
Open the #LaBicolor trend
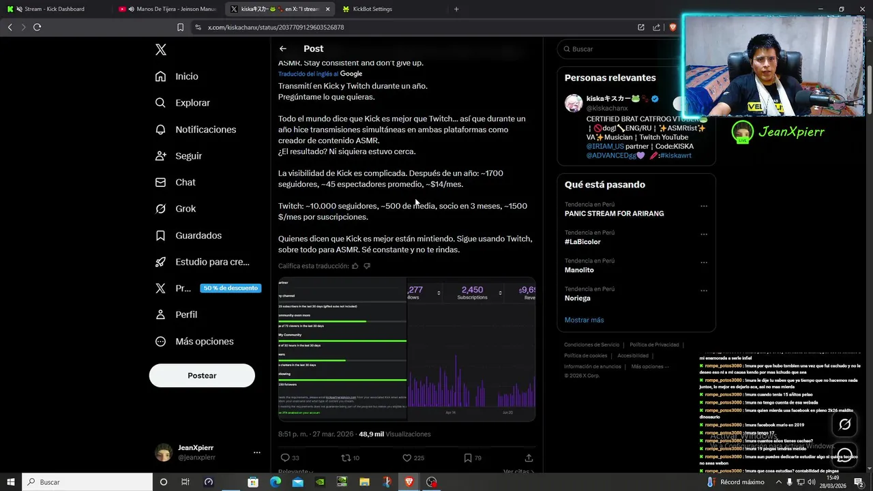click(x=582, y=242)
